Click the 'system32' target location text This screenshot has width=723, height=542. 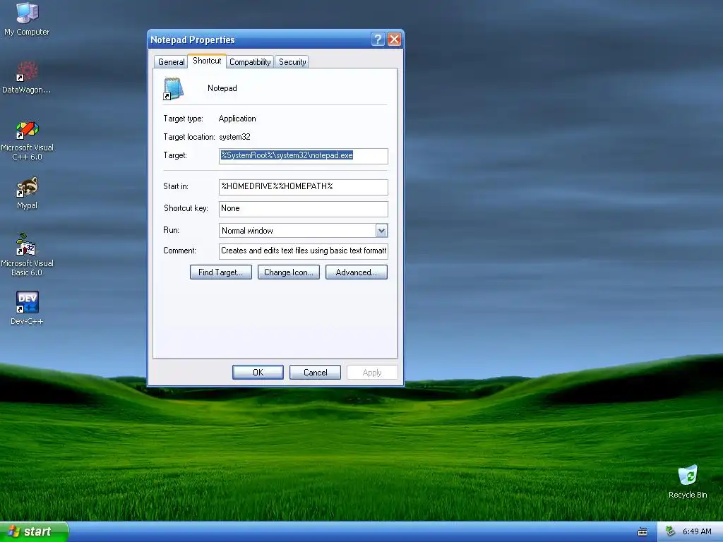[234, 137]
